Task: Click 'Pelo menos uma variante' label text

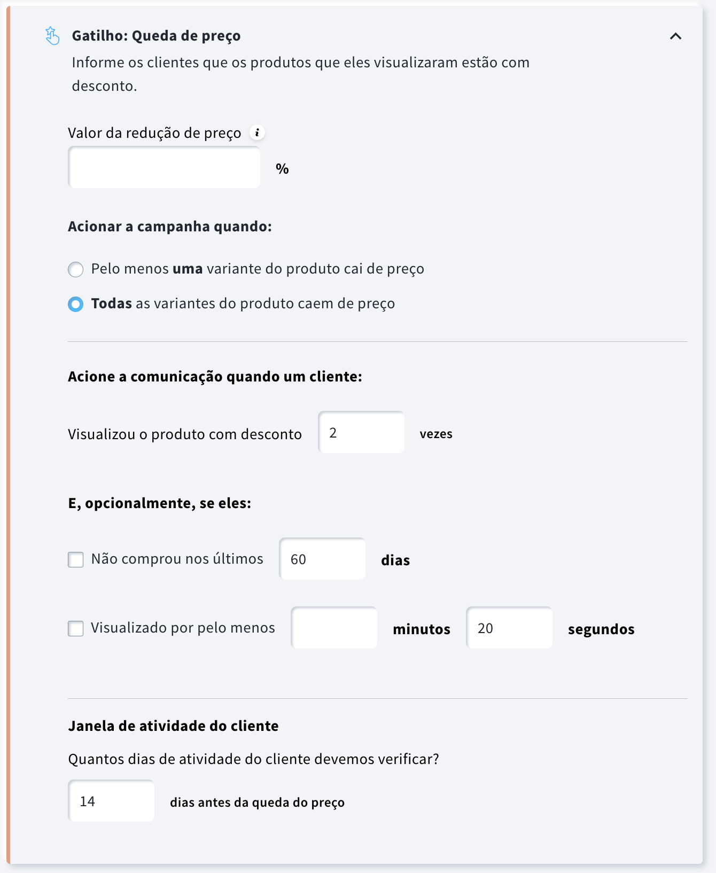Action: coord(258,269)
